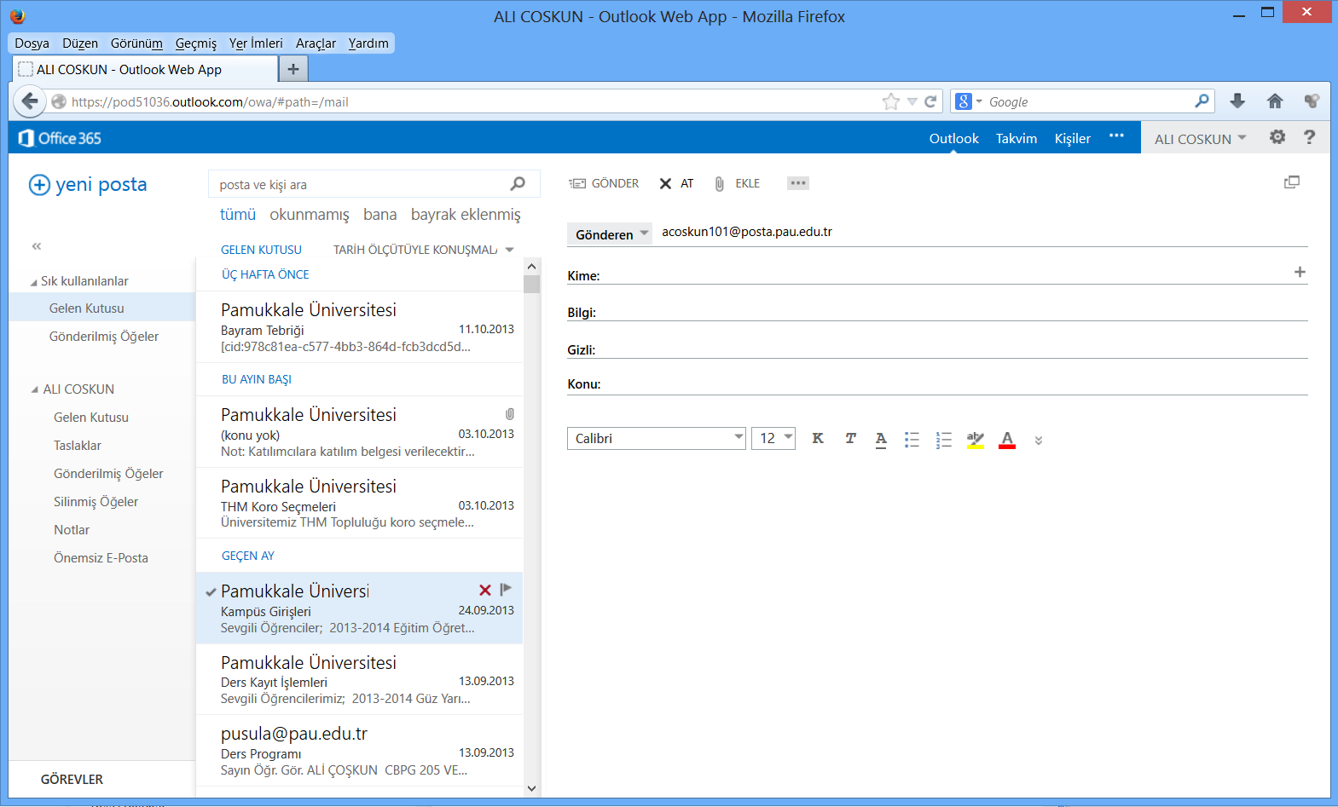
Task: Collapse the folder pane with double chevron
Action: coord(37,246)
